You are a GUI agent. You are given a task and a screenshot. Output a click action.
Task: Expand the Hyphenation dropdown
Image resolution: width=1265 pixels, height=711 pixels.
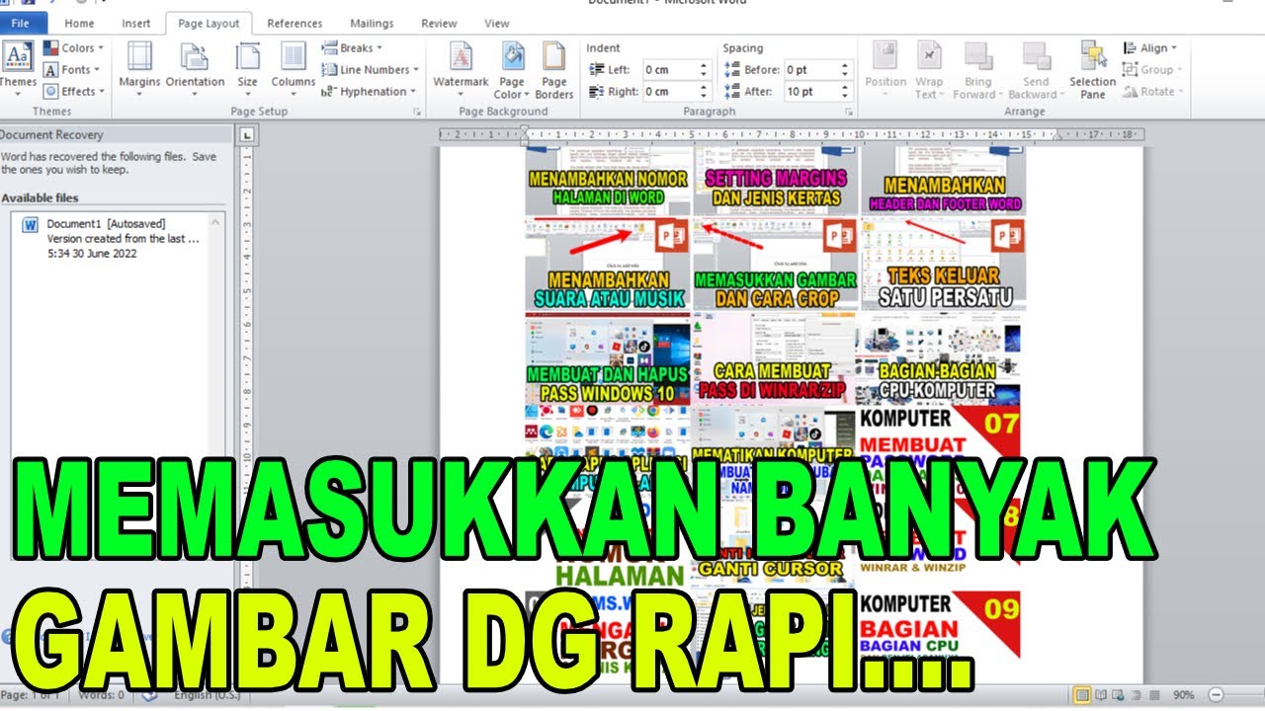click(368, 92)
